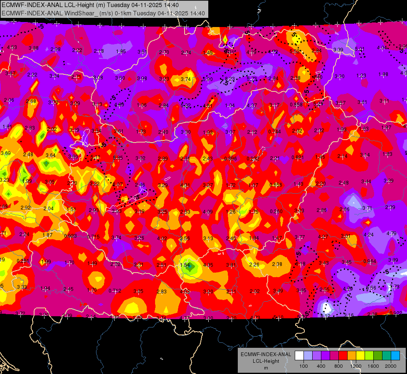Click the wind shear value '5.11'
Image resolution: width=407 pixels, height=374 pixels.
[x=96, y=157]
